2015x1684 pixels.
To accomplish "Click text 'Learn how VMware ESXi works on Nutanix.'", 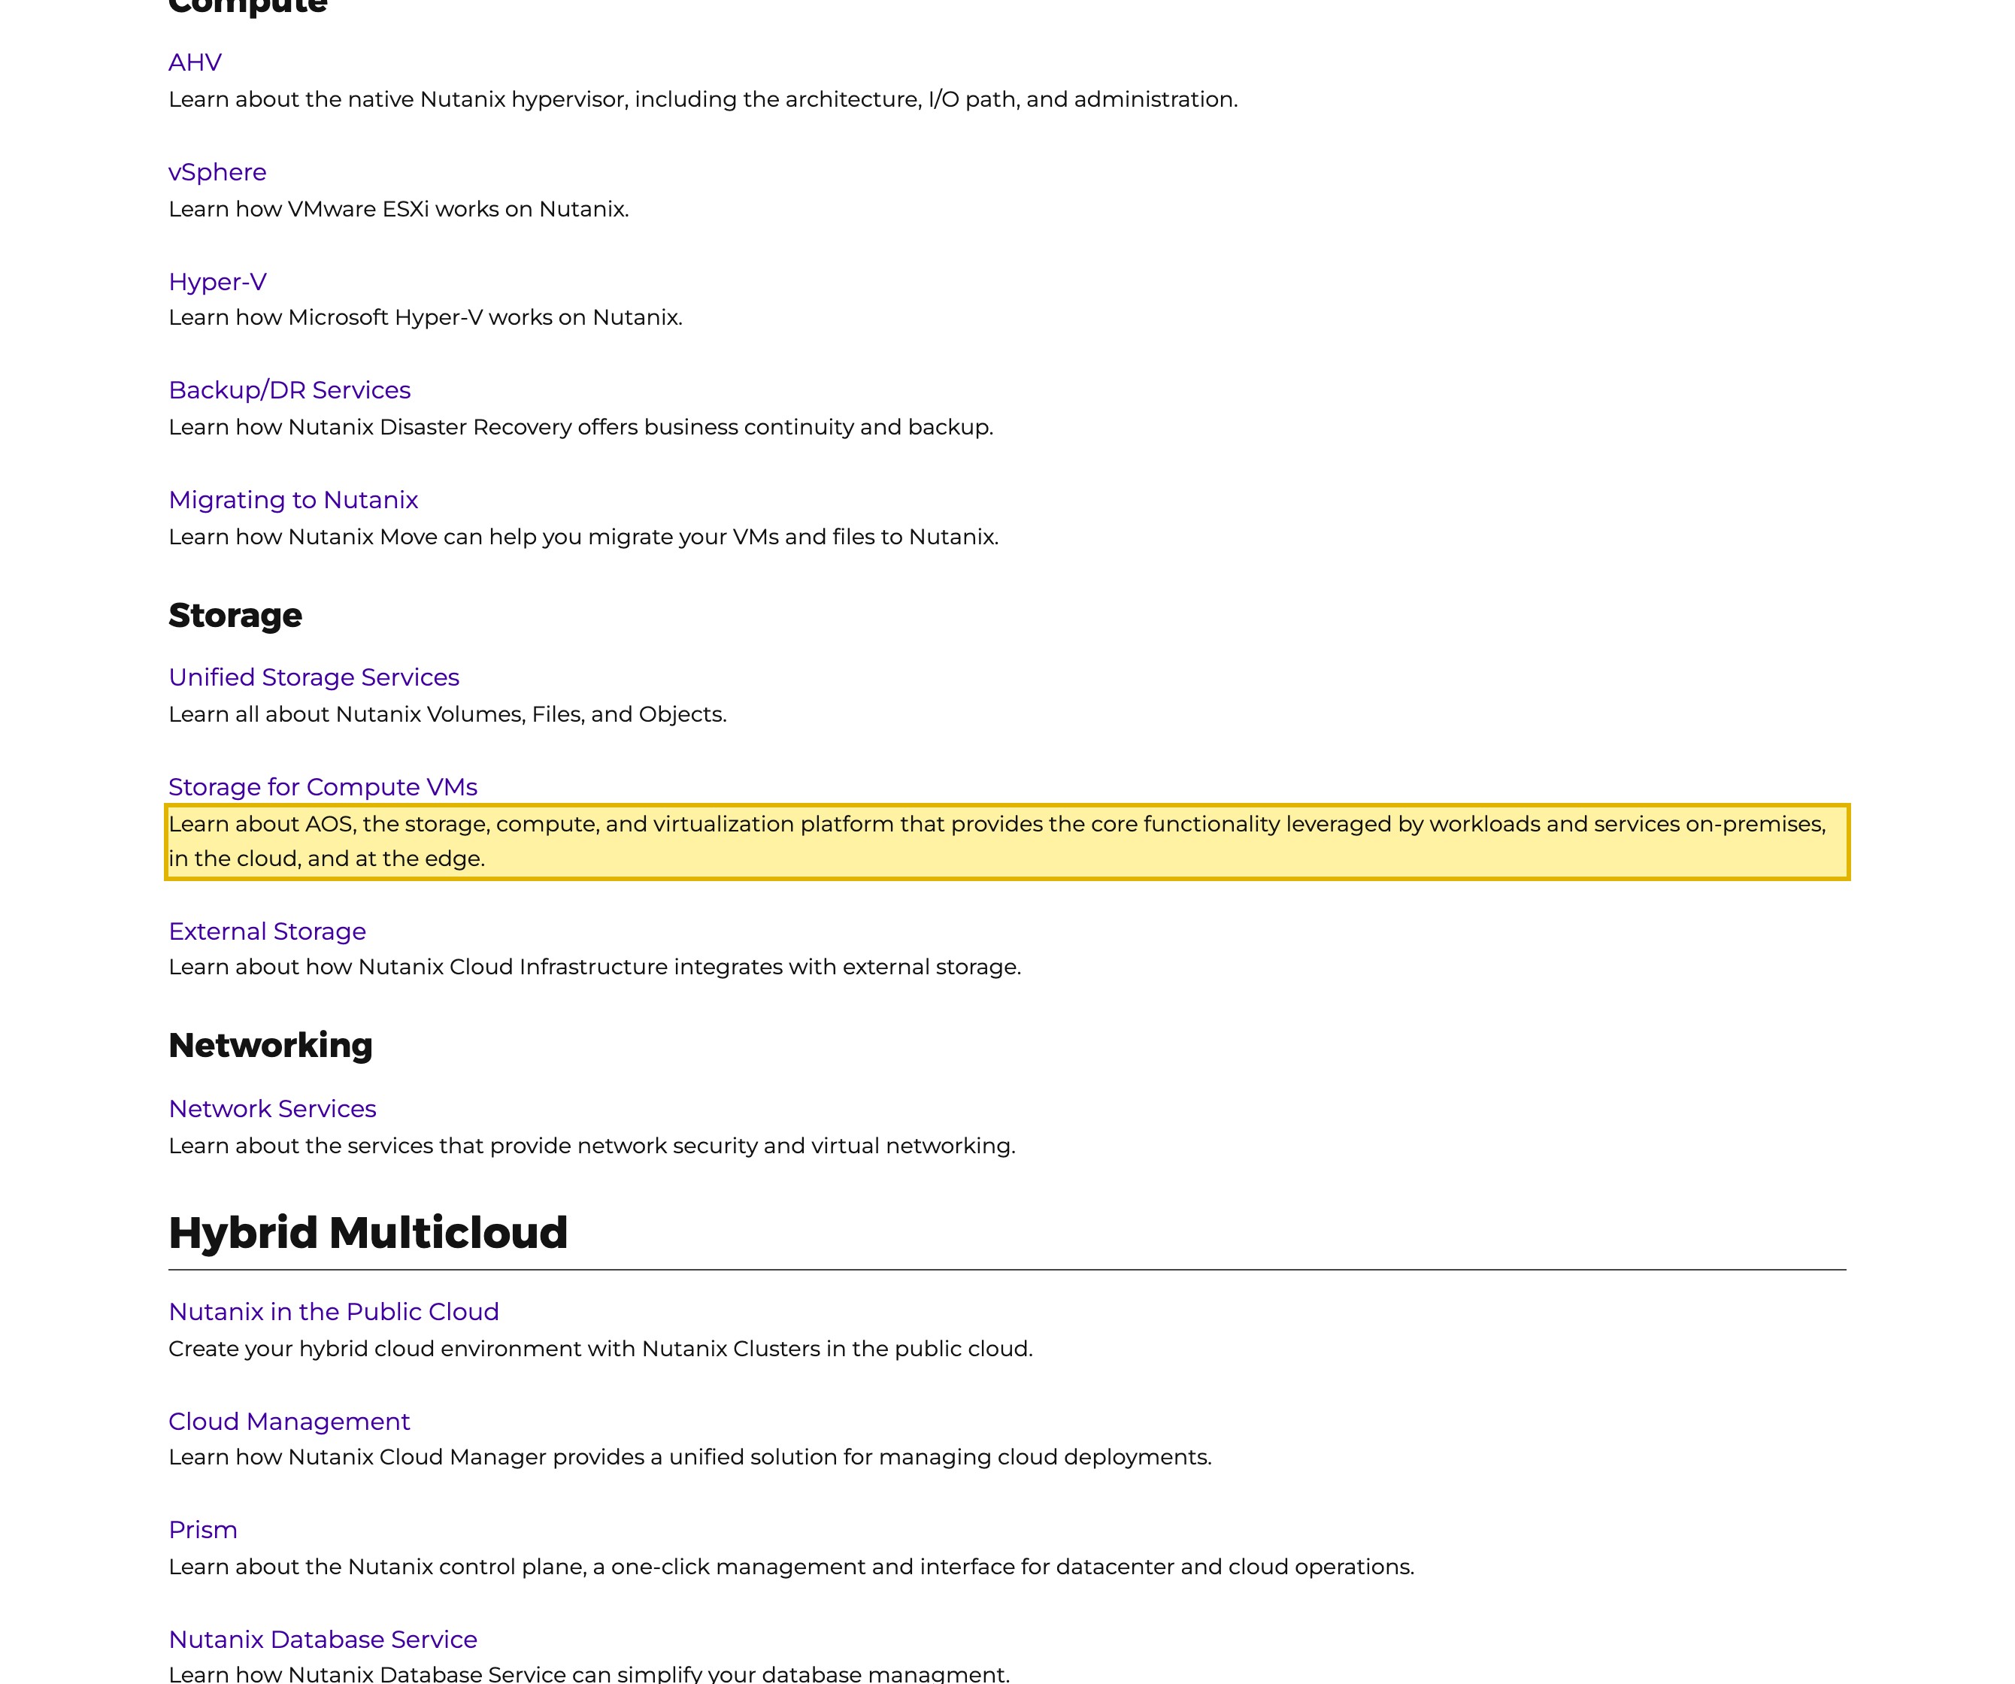I will (398, 209).
